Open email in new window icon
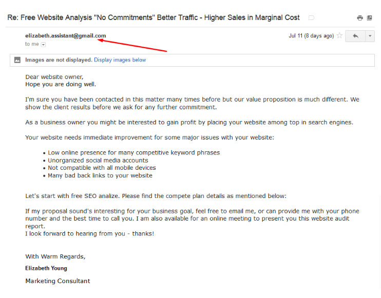The image size is (381, 298). coord(369,18)
